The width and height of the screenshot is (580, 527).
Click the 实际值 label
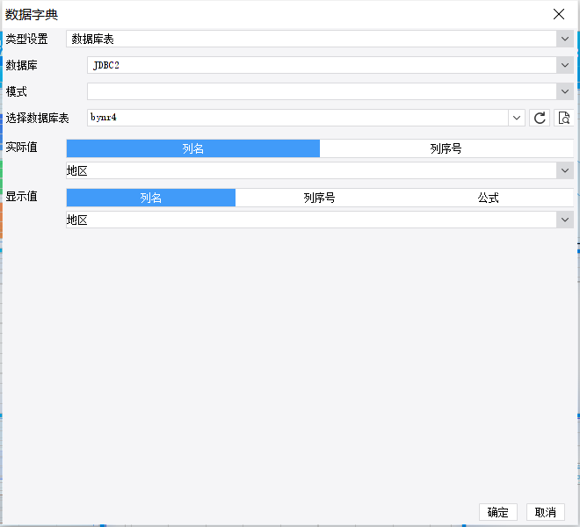tap(21, 147)
